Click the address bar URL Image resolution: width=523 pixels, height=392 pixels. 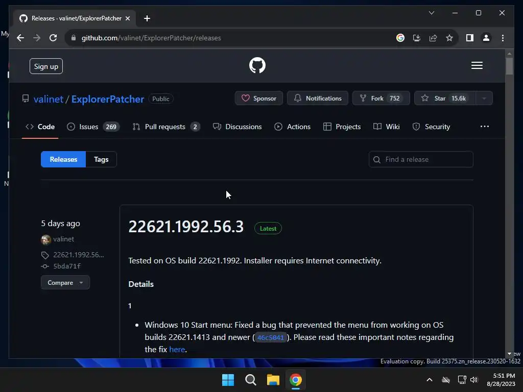151,38
